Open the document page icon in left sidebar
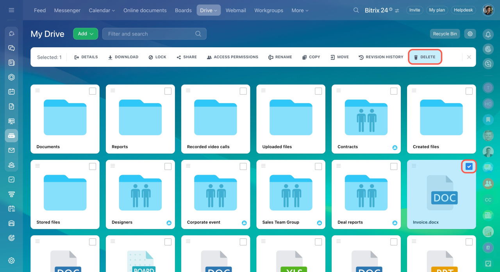 (11, 106)
